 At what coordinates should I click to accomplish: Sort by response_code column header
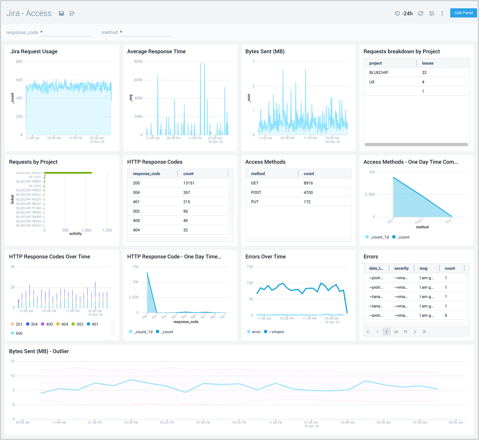pos(146,174)
